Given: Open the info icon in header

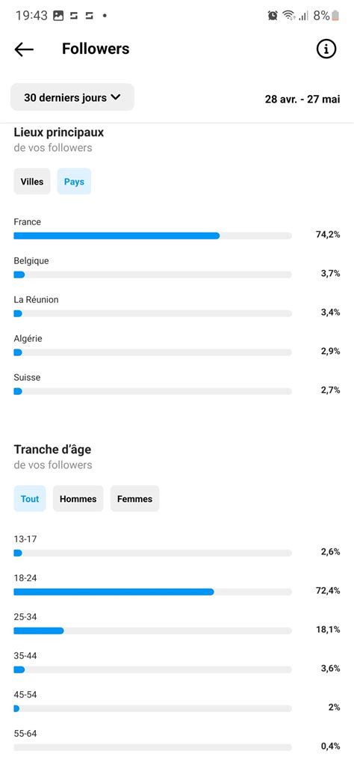Looking at the screenshot, I should (x=326, y=49).
